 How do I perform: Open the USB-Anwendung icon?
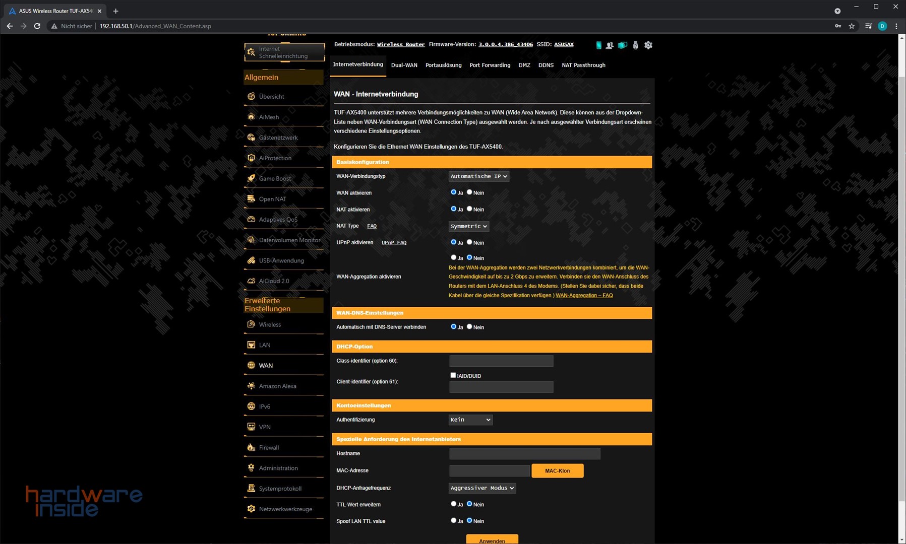click(x=251, y=260)
